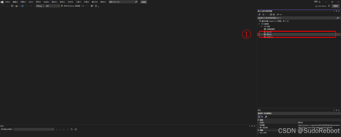Screen dimensions: 341x137
Task: Click the save all toolbar icon
Action: coord(23,6)
